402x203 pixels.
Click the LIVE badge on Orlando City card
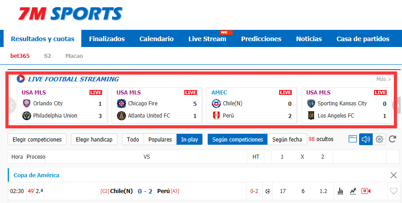pyautogui.click(x=96, y=92)
